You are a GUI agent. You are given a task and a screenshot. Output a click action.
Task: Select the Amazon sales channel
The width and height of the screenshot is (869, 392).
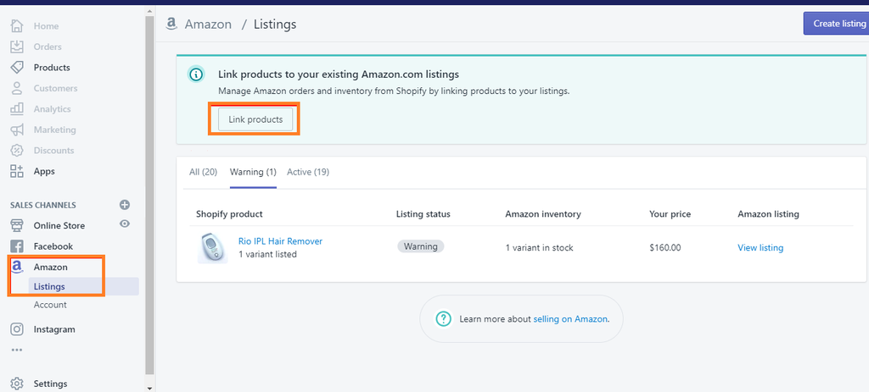tap(50, 267)
